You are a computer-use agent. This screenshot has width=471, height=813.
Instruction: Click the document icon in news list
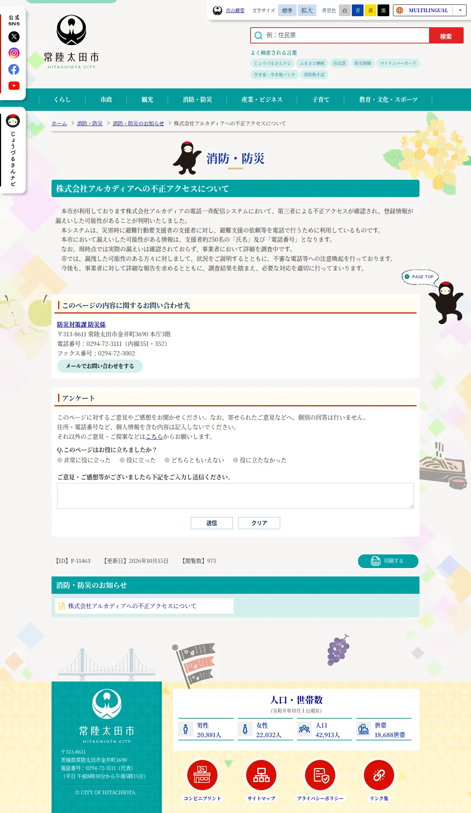click(x=62, y=606)
